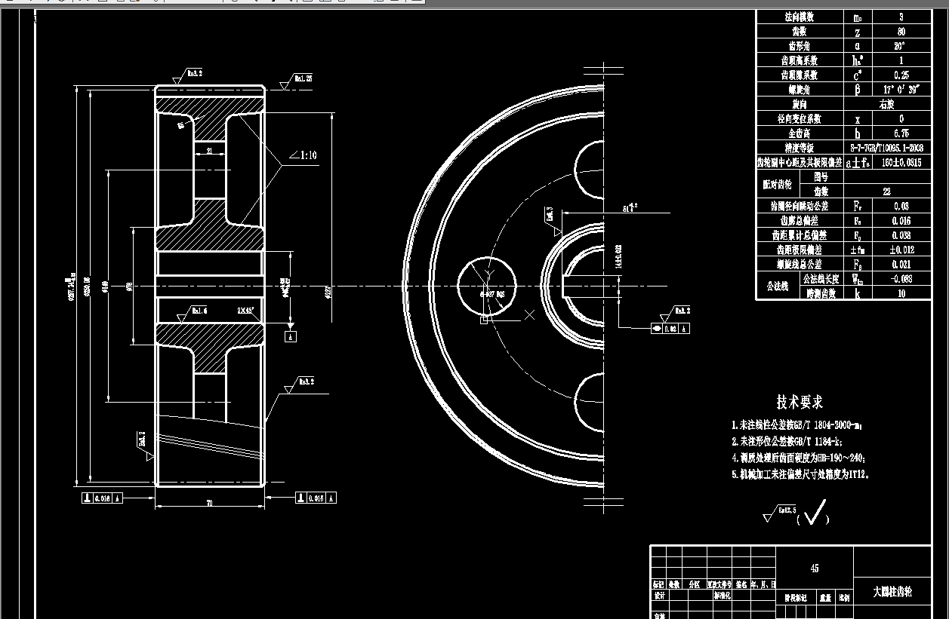The width and height of the screenshot is (949, 619).
Task: Select the -0.088 base tangent value
Action: [x=901, y=278]
